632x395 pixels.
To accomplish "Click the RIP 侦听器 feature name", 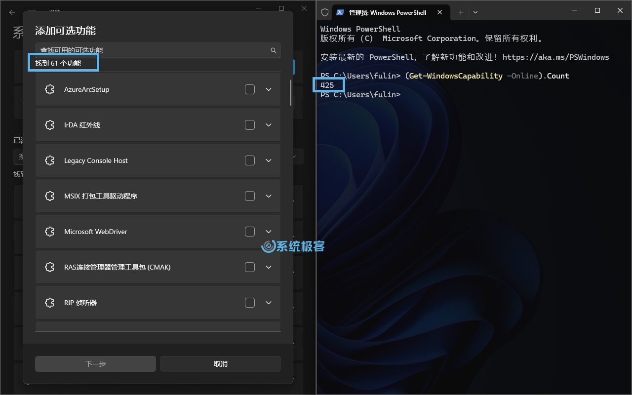I will pyautogui.click(x=80, y=303).
